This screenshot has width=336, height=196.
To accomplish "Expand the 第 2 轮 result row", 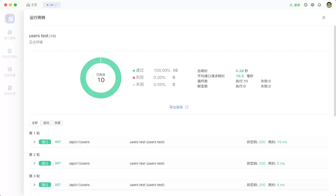I will click(34, 164).
